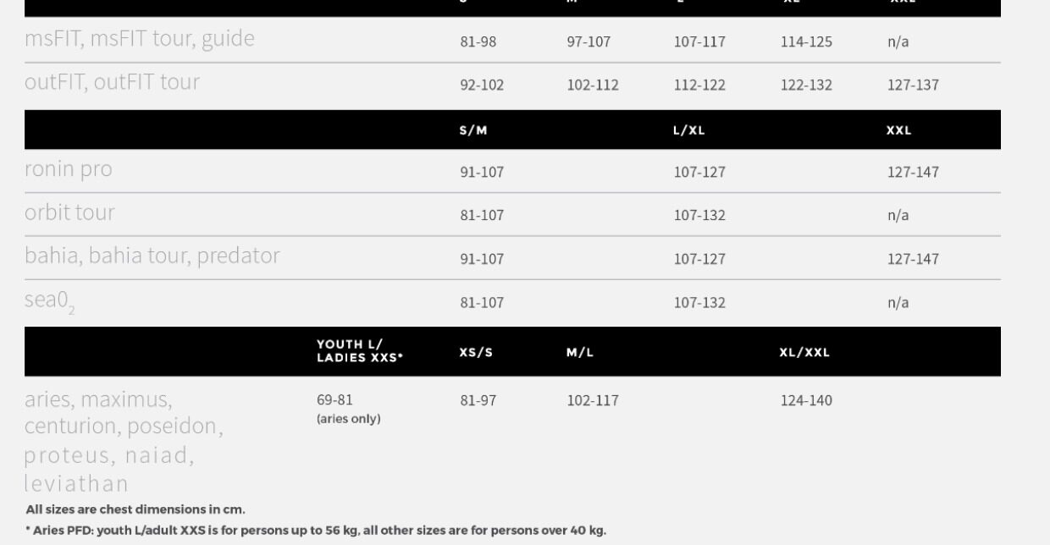Click the S/M column header

click(473, 130)
